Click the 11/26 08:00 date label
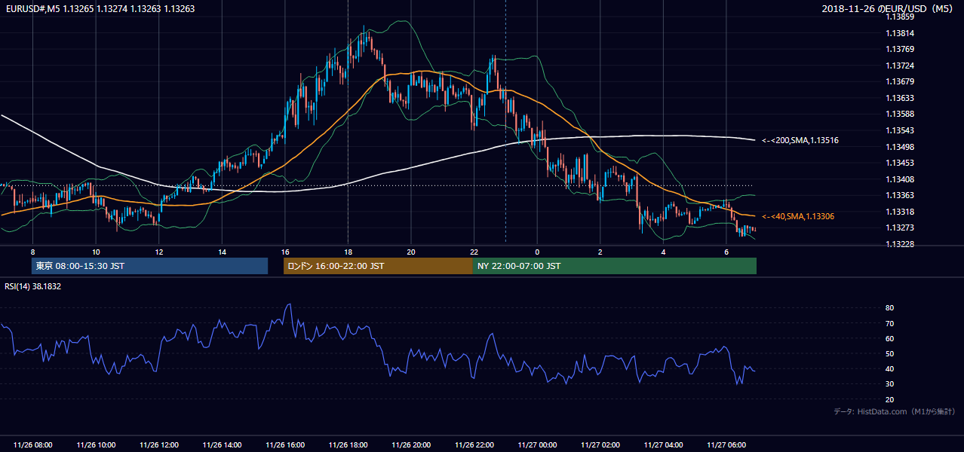 click(33, 445)
